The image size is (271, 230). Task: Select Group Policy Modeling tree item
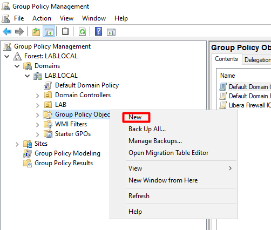[67, 153]
